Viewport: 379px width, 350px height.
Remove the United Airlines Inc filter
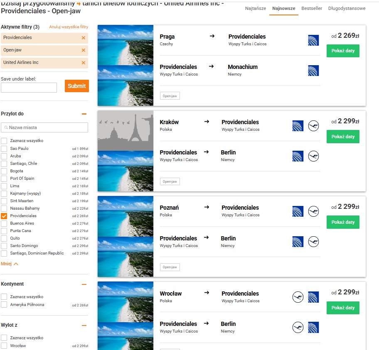(84, 63)
